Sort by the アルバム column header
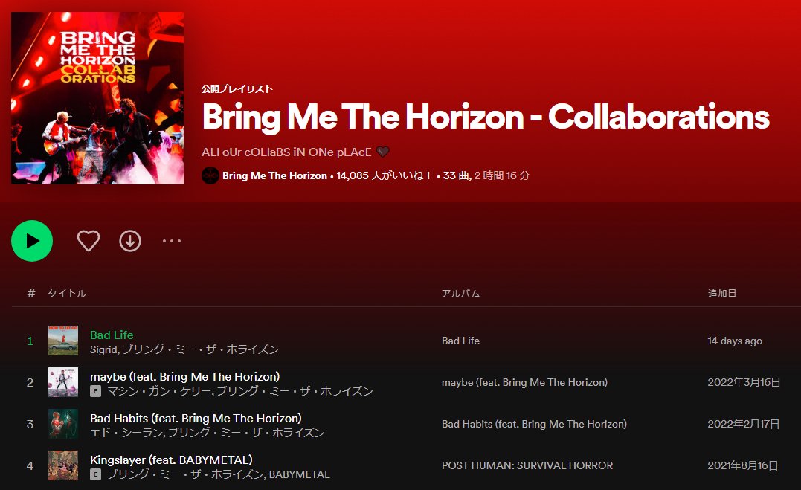 click(x=461, y=293)
